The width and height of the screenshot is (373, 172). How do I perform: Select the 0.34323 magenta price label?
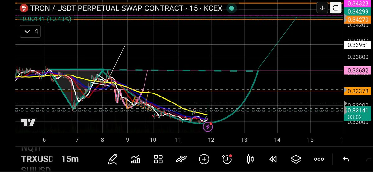coord(357,3)
